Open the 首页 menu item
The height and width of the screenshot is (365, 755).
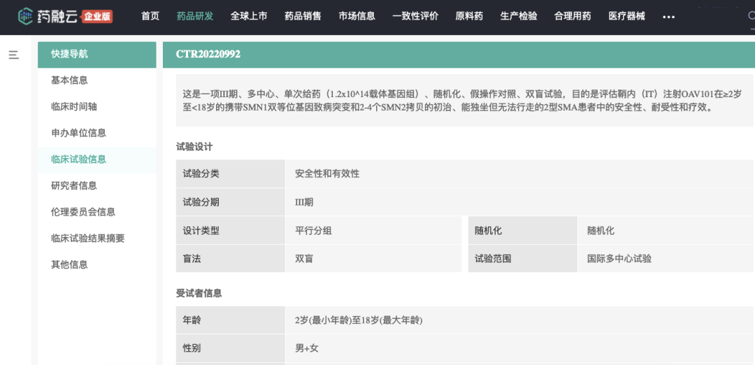[x=150, y=16]
